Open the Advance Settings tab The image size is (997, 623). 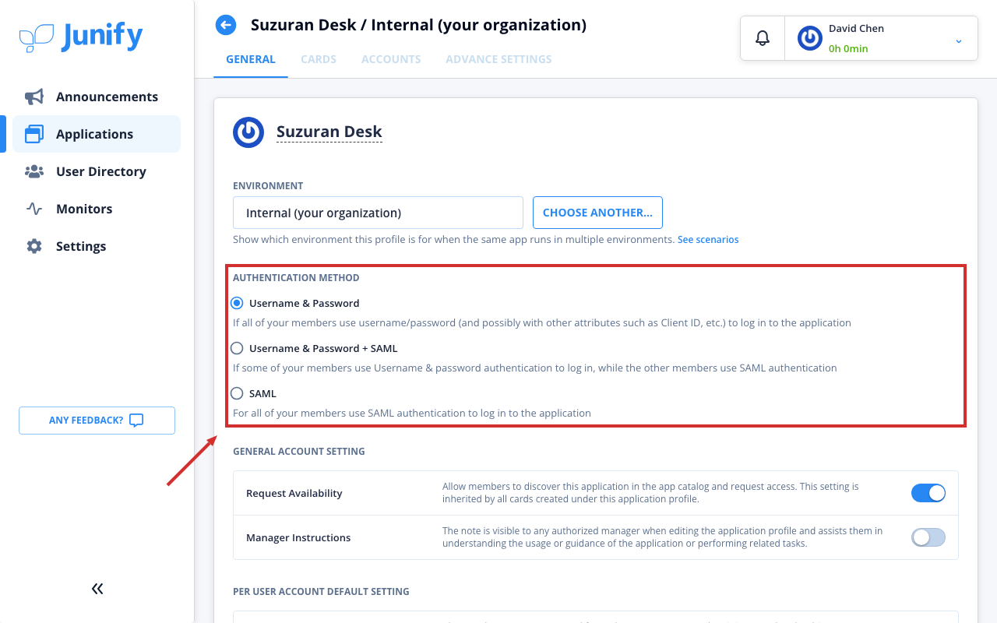[498, 59]
